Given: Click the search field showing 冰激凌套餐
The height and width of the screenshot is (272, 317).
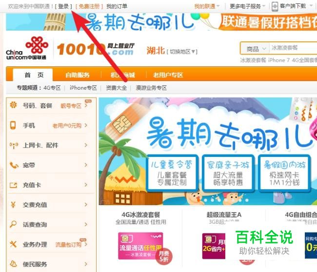Looking at the screenshot, I should pos(294,48).
